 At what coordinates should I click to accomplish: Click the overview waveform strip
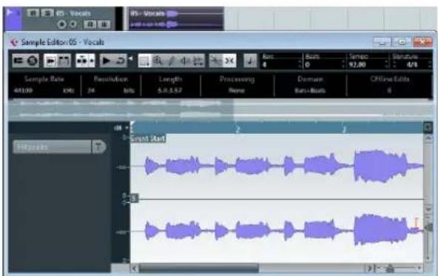pos(220,110)
